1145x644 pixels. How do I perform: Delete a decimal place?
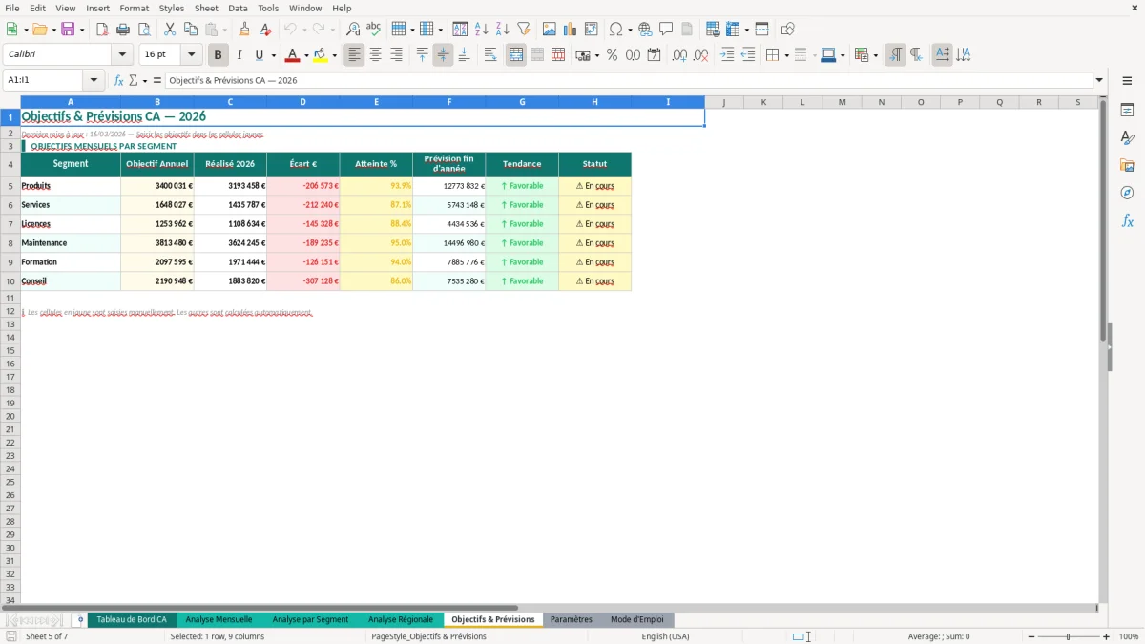click(701, 55)
